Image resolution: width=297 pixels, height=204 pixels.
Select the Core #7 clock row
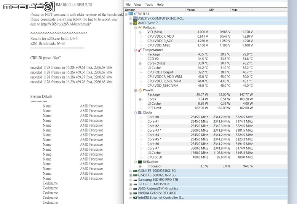pos(200,148)
